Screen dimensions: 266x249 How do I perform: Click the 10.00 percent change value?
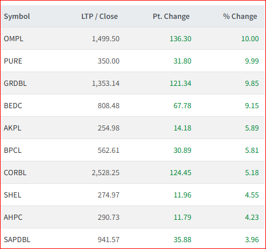(x=250, y=39)
